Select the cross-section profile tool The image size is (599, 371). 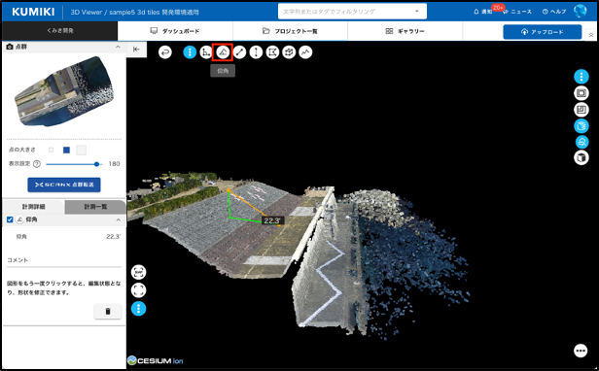pyautogui.click(x=305, y=51)
